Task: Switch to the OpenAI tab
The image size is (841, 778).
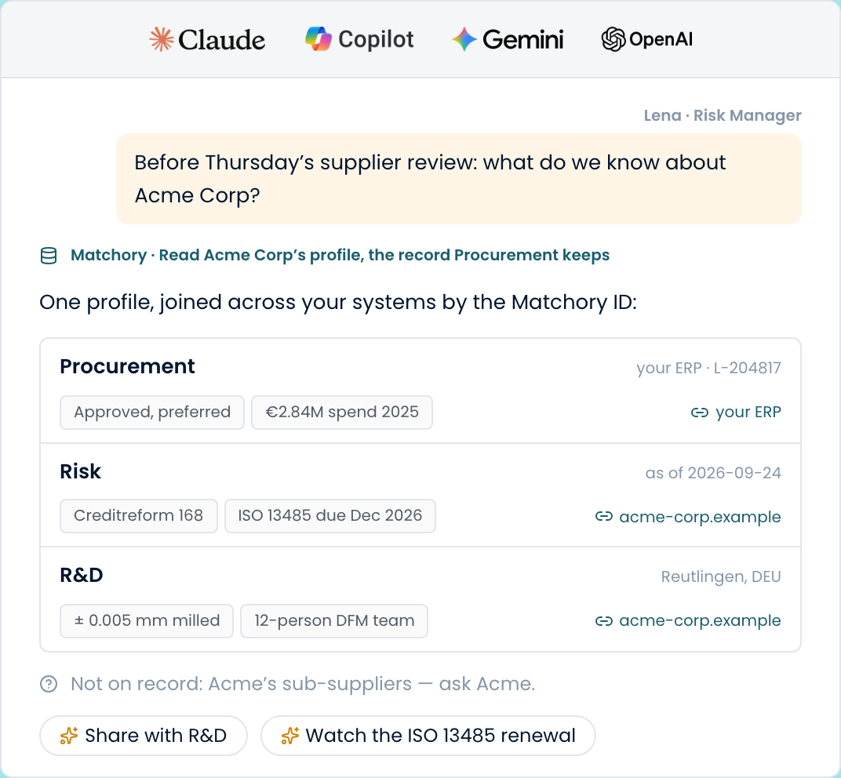Action: pos(647,39)
